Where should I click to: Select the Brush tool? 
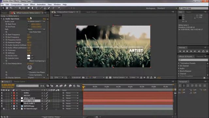(x=41, y=8)
